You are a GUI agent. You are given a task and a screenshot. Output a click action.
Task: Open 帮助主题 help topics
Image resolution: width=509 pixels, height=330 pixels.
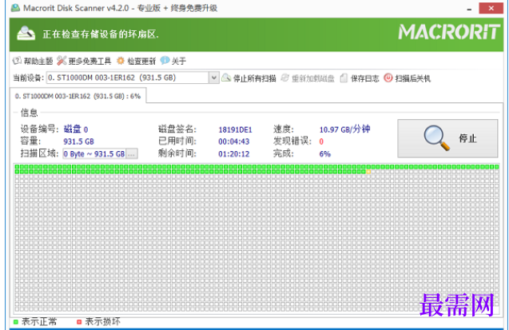[x=33, y=61]
